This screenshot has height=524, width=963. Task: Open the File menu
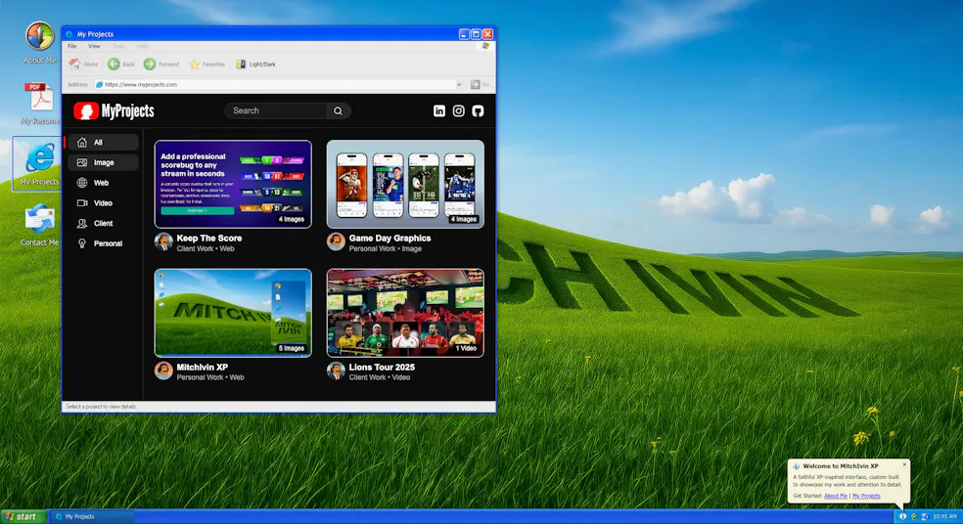(x=71, y=46)
